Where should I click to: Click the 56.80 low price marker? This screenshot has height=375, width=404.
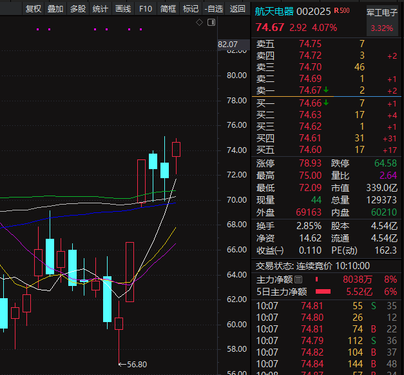pyautogui.click(x=133, y=365)
